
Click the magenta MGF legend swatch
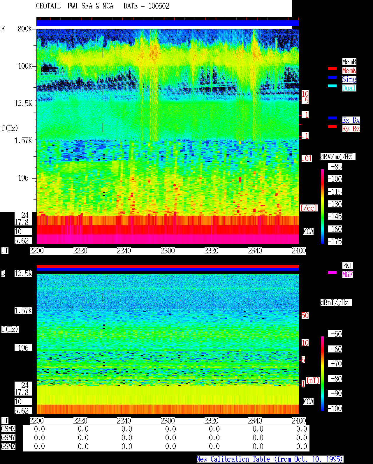coord(332,272)
